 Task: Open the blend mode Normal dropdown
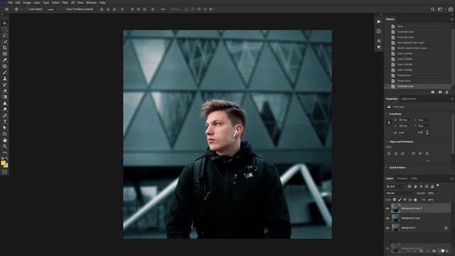[400, 193]
